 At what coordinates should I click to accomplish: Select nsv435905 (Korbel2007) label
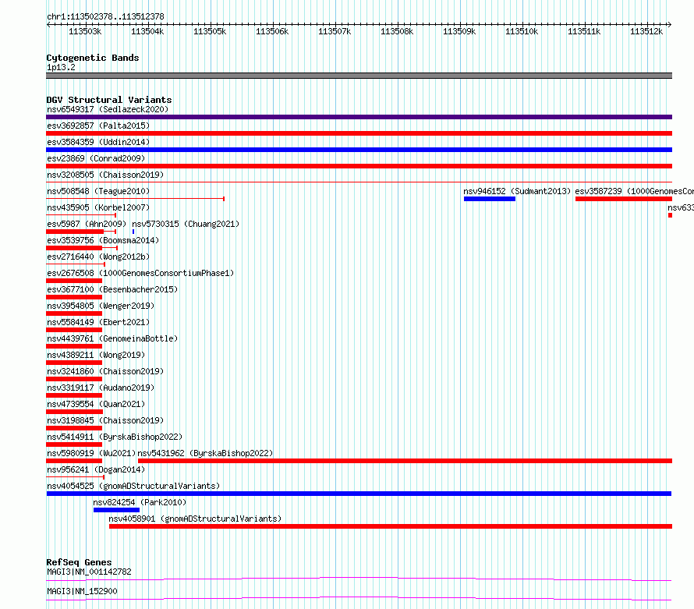pos(98,207)
